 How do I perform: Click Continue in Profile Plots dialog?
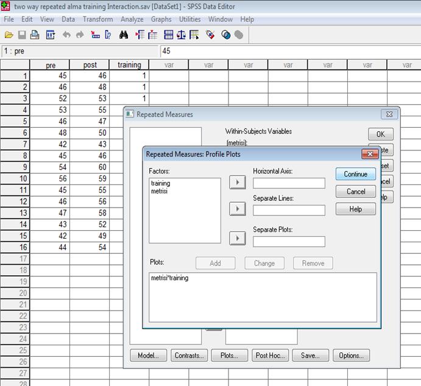[355, 174]
